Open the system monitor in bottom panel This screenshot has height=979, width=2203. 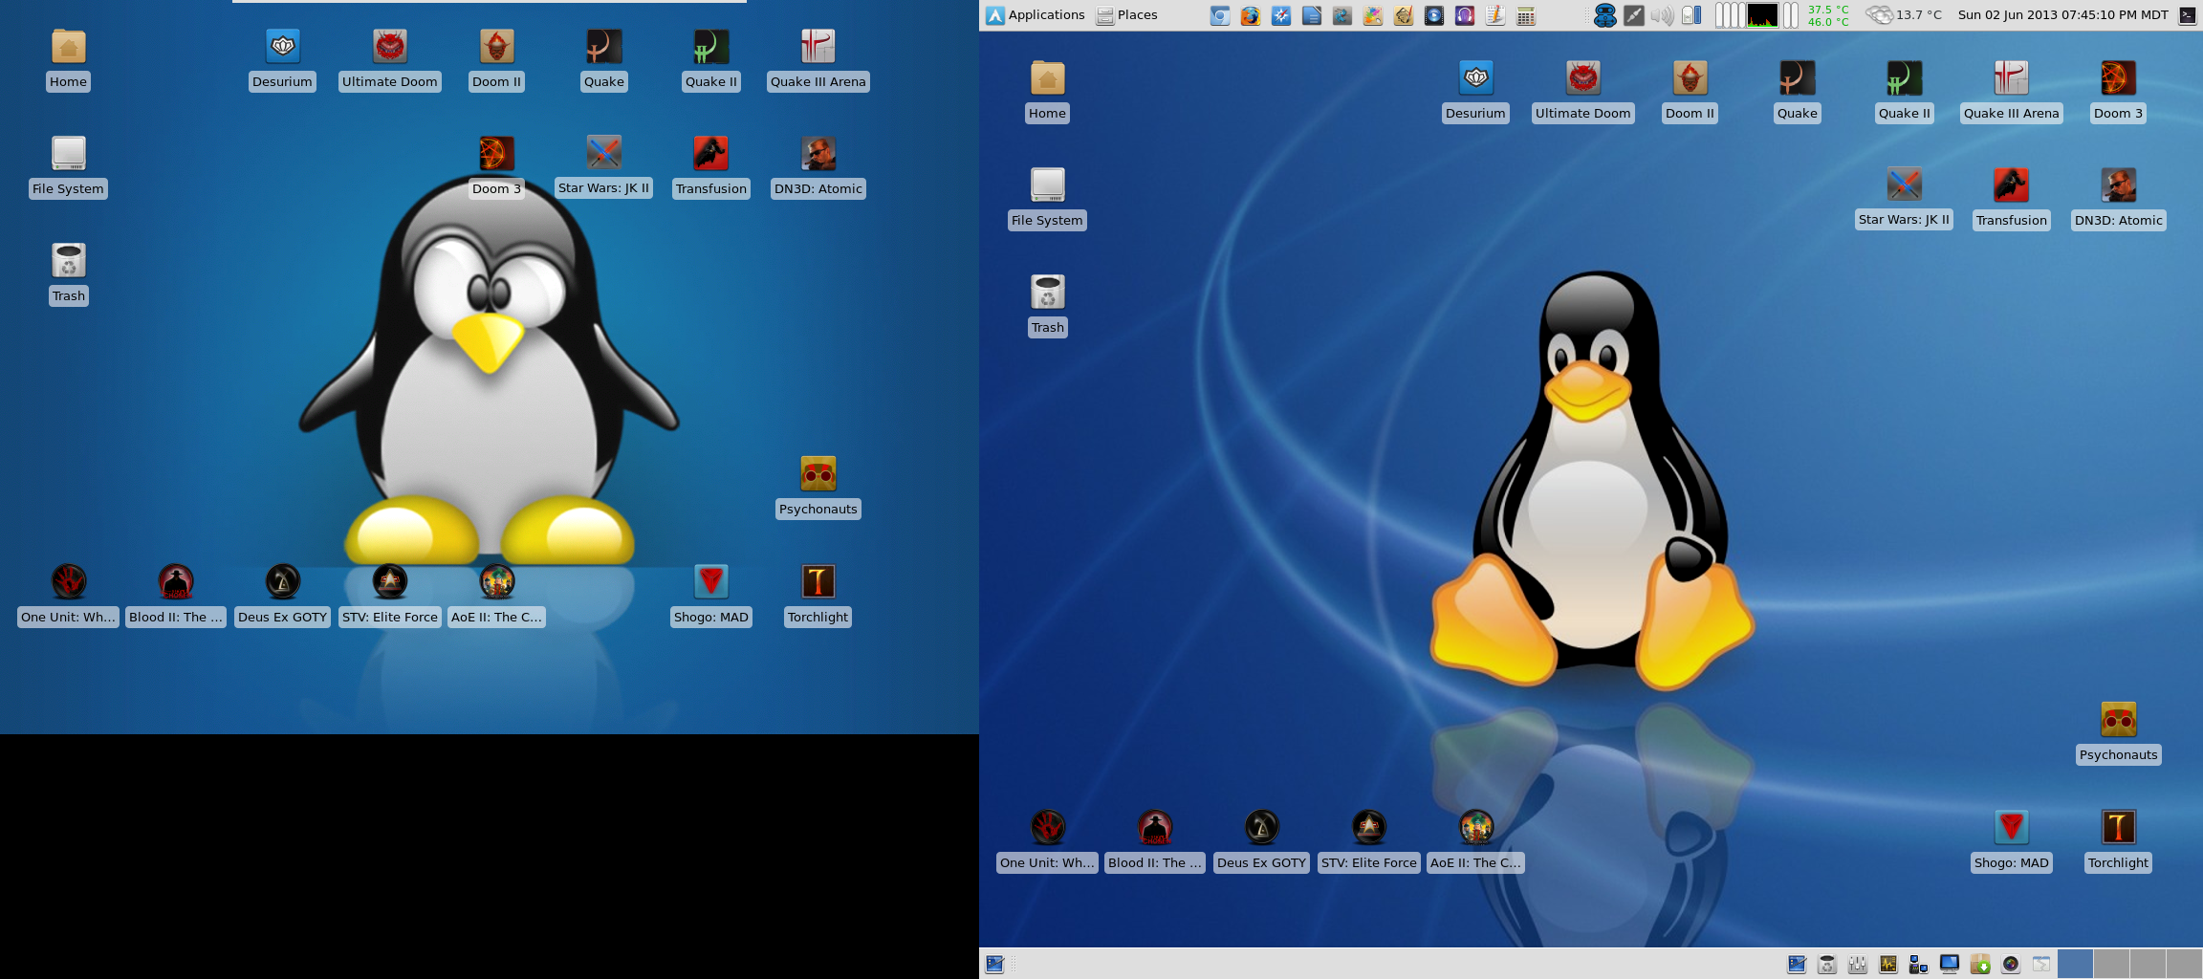(x=1888, y=964)
